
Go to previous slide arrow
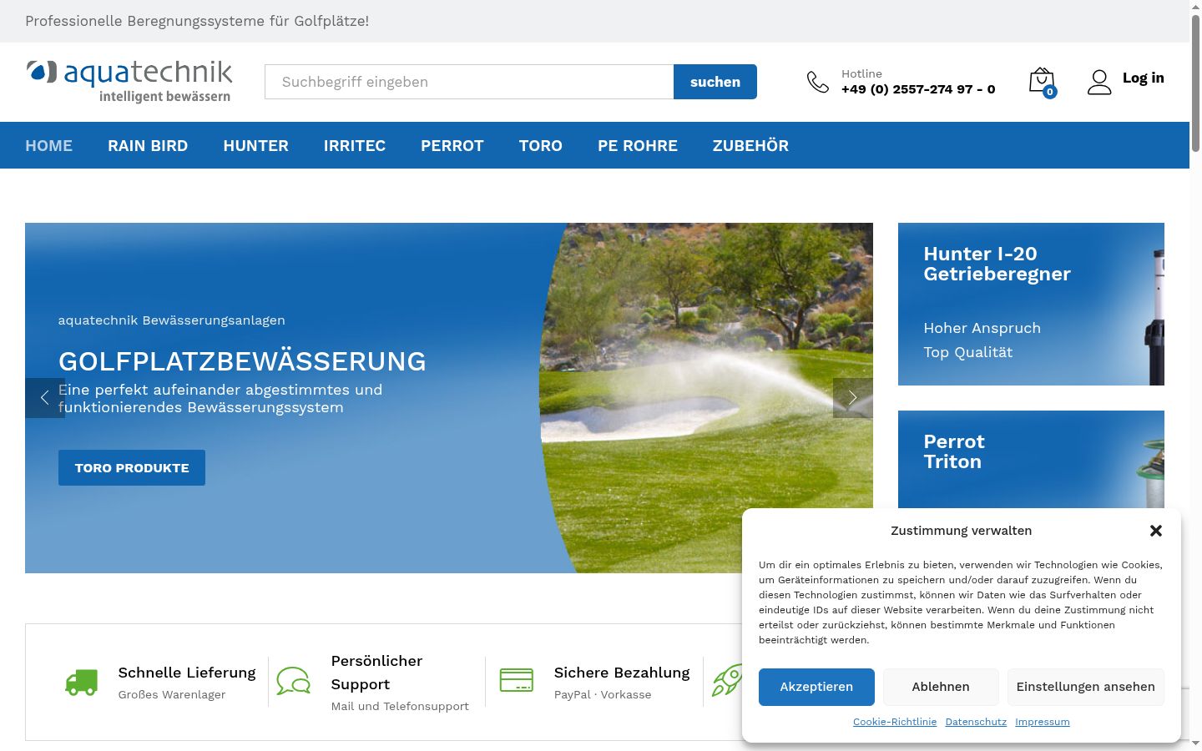(45, 398)
